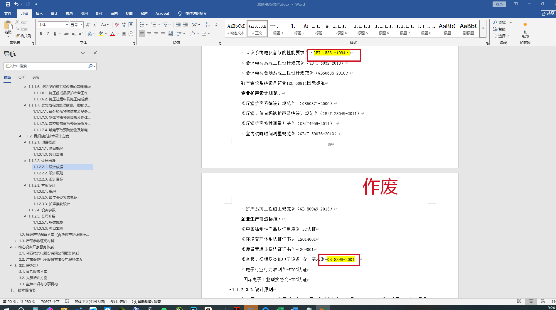The height and width of the screenshot is (310, 556).
Task: Apply yellow text highlight color
Action: 101,34
